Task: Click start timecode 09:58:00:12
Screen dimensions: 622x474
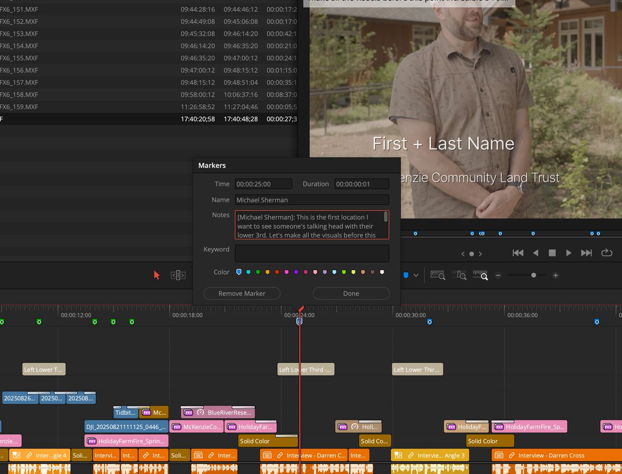Action: (198, 95)
